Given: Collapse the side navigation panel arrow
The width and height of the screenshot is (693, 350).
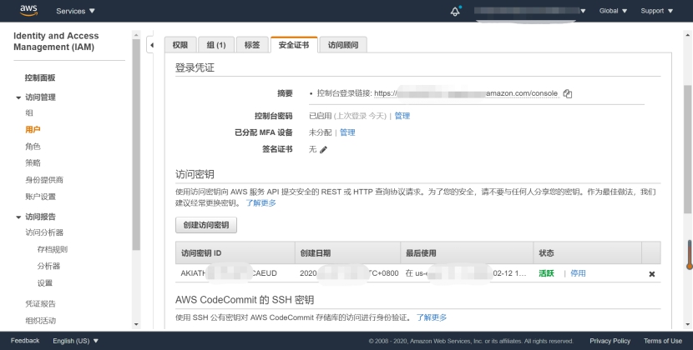Looking at the screenshot, I should click(152, 45).
